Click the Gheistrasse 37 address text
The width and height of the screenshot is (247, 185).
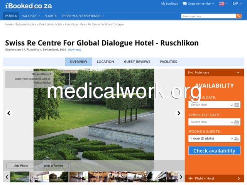click(x=36, y=50)
